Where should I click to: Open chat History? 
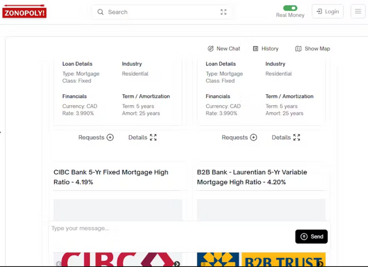266,49
